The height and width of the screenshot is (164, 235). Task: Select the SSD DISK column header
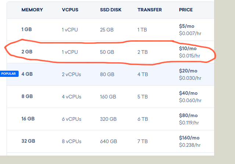tap(111, 10)
